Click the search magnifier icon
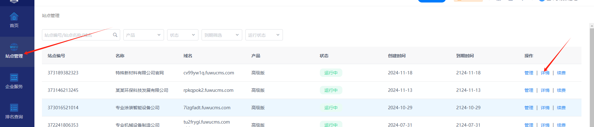This screenshot has height=127, width=594. [x=115, y=35]
